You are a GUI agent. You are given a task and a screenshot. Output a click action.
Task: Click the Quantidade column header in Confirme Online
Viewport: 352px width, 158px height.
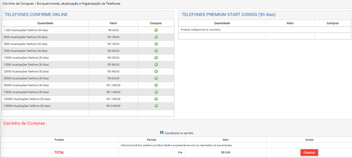tap(45, 23)
